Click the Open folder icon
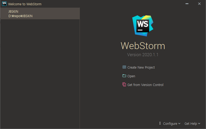 pos(124,76)
